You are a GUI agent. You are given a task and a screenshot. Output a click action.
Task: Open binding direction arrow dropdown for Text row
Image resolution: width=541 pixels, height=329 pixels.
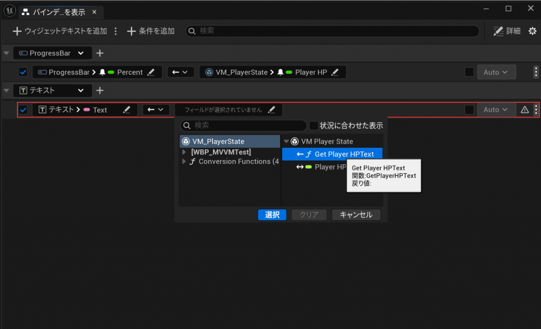pos(156,110)
